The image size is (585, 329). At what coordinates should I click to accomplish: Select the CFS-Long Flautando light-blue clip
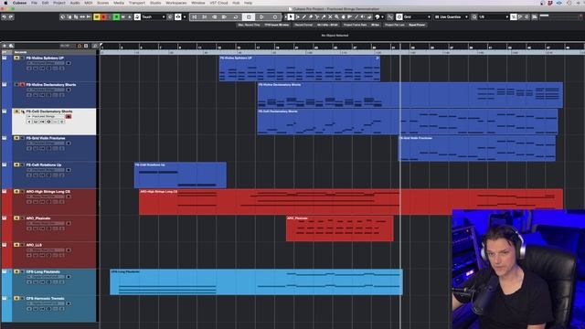[256, 282]
